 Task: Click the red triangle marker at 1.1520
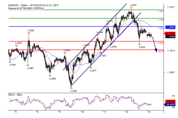pos(17,46)
